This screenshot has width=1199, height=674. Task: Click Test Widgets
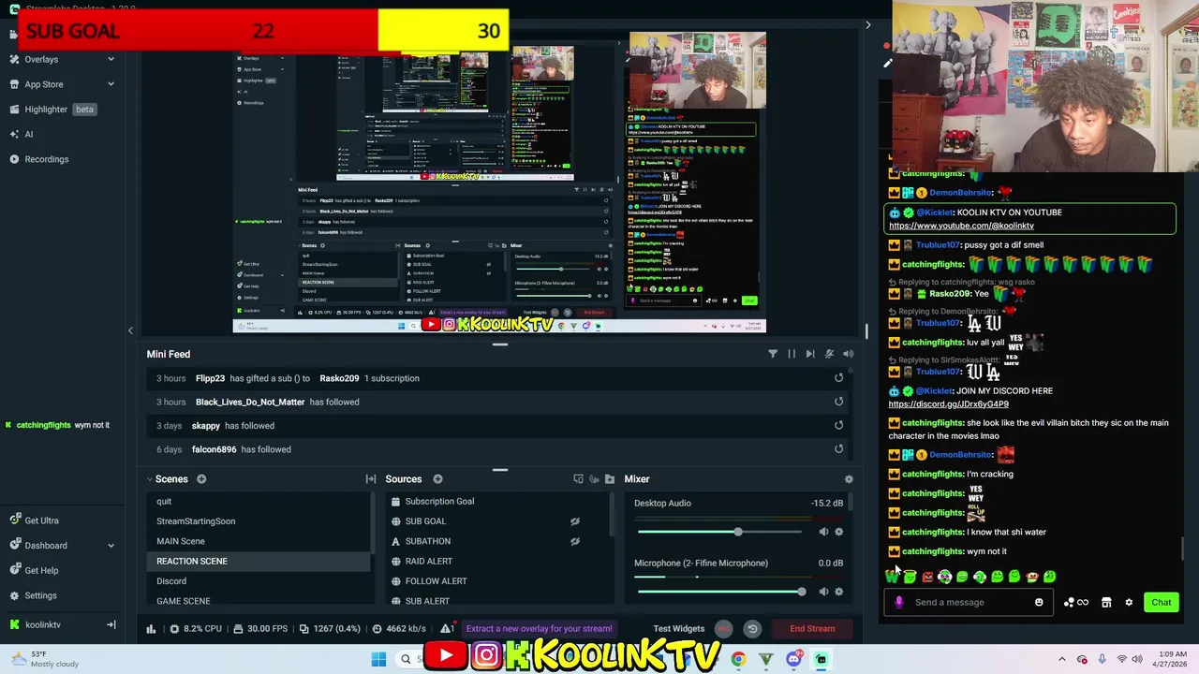pos(679,629)
